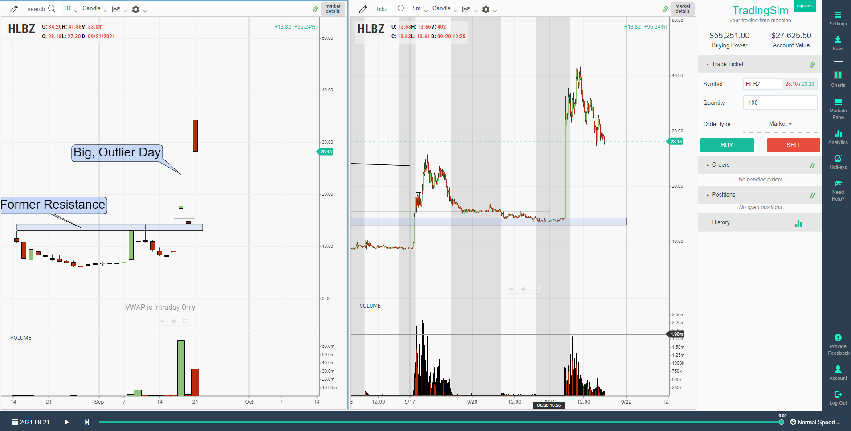Open the Order type Market dropdown
This screenshot has height=431, width=851.
pyautogui.click(x=780, y=124)
